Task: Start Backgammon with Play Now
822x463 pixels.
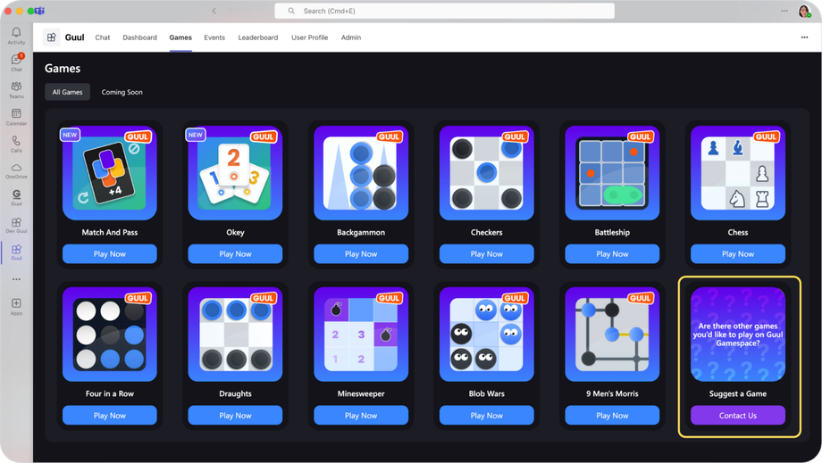Action: pyautogui.click(x=361, y=253)
